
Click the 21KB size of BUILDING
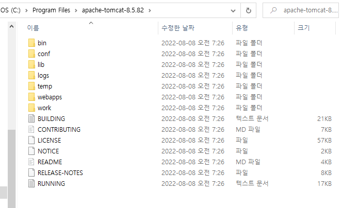click(x=324, y=118)
